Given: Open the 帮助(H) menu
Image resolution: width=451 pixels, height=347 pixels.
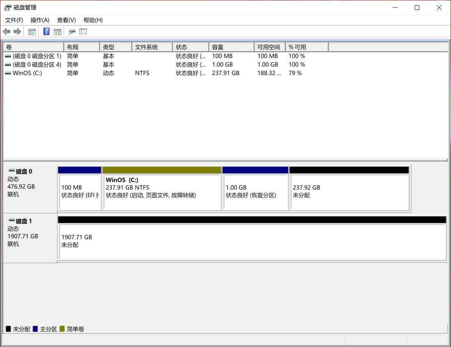Looking at the screenshot, I should pyautogui.click(x=93, y=20).
